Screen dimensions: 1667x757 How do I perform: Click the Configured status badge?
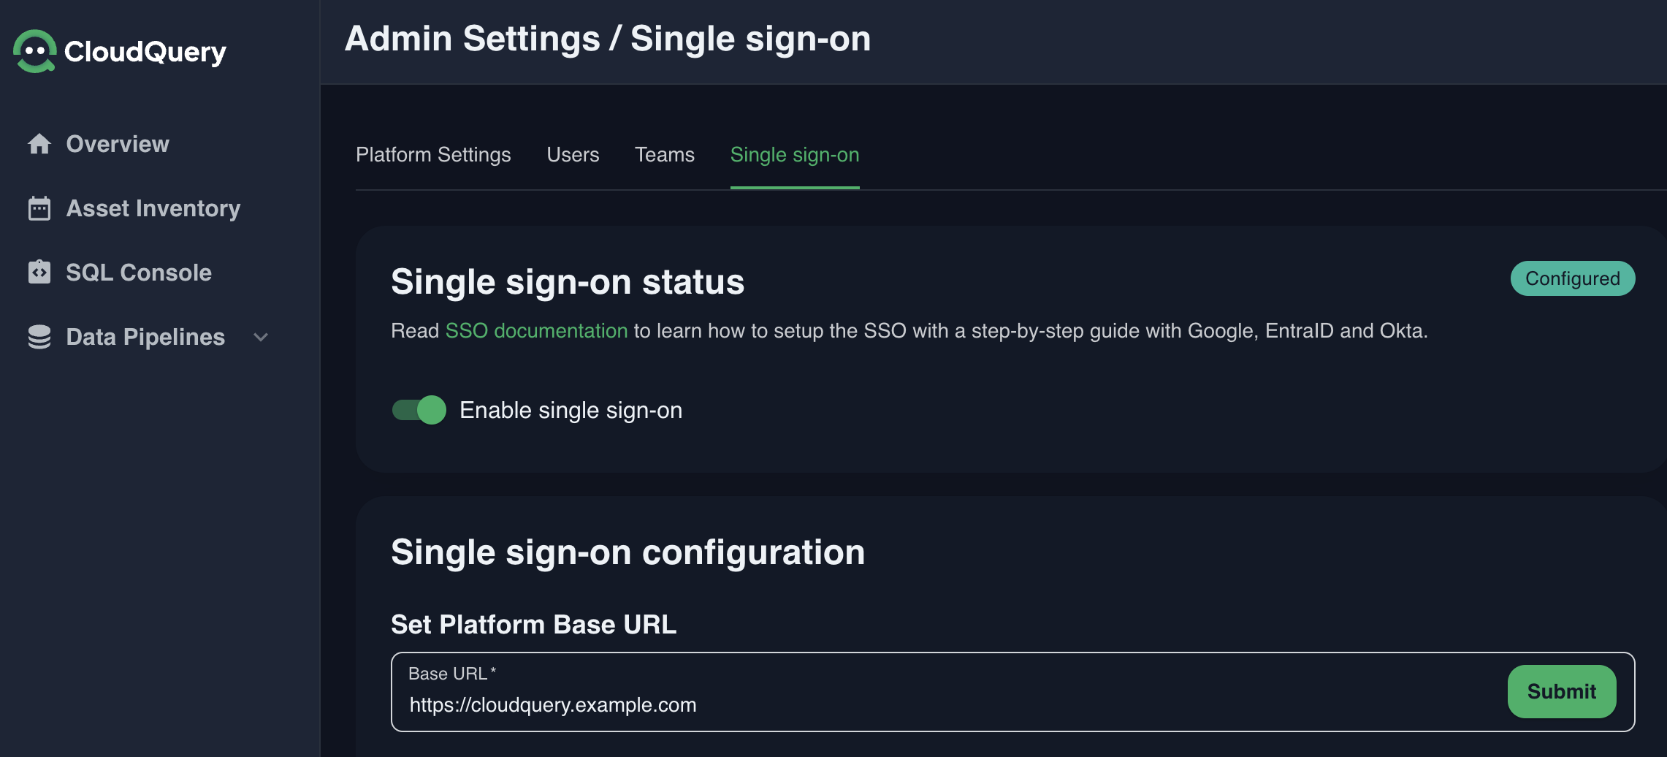[x=1572, y=278]
